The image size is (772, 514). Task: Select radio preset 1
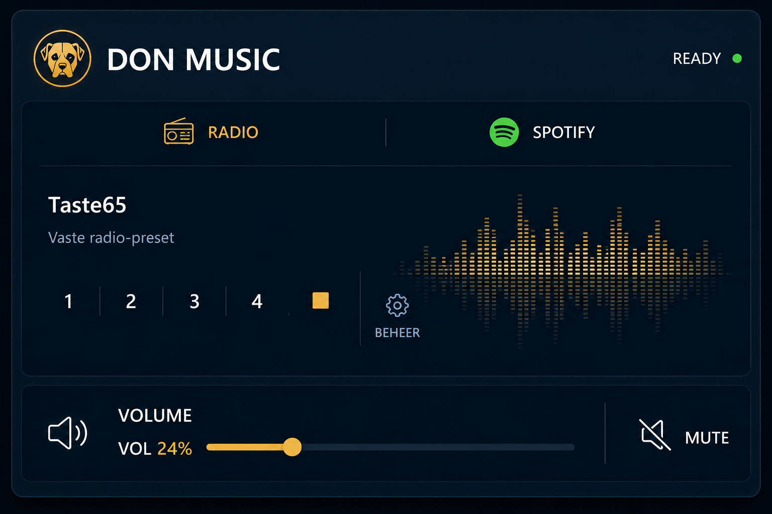[x=68, y=301]
